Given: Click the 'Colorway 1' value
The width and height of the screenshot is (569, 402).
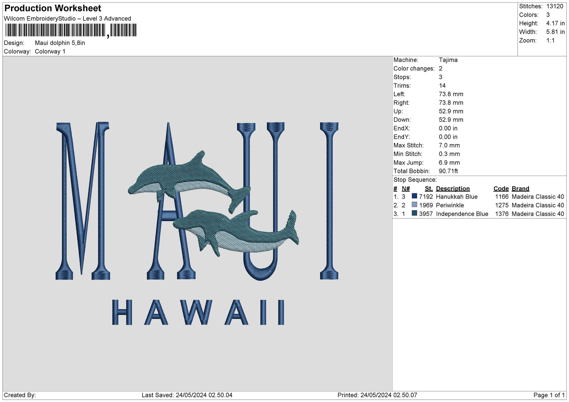Looking at the screenshot, I should pyautogui.click(x=50, y=52).
